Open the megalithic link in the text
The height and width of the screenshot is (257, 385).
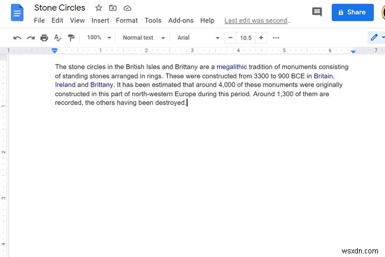click(232, 67)
